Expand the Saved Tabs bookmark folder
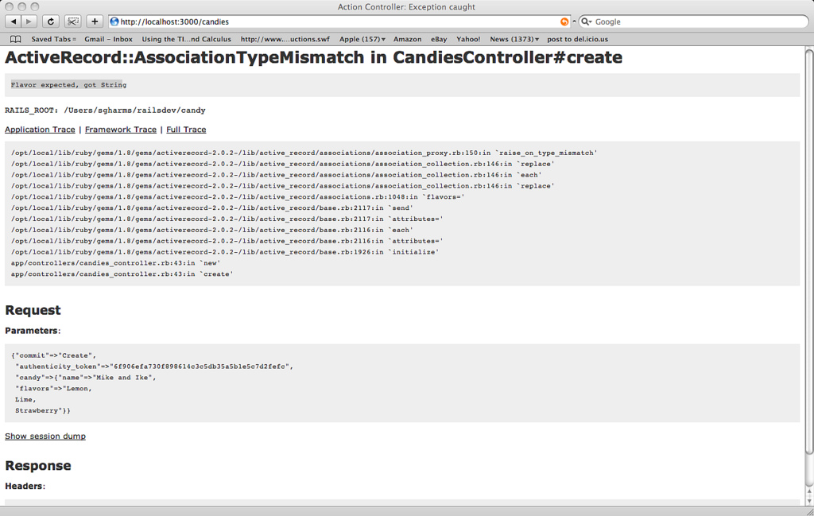 [53, 39]
